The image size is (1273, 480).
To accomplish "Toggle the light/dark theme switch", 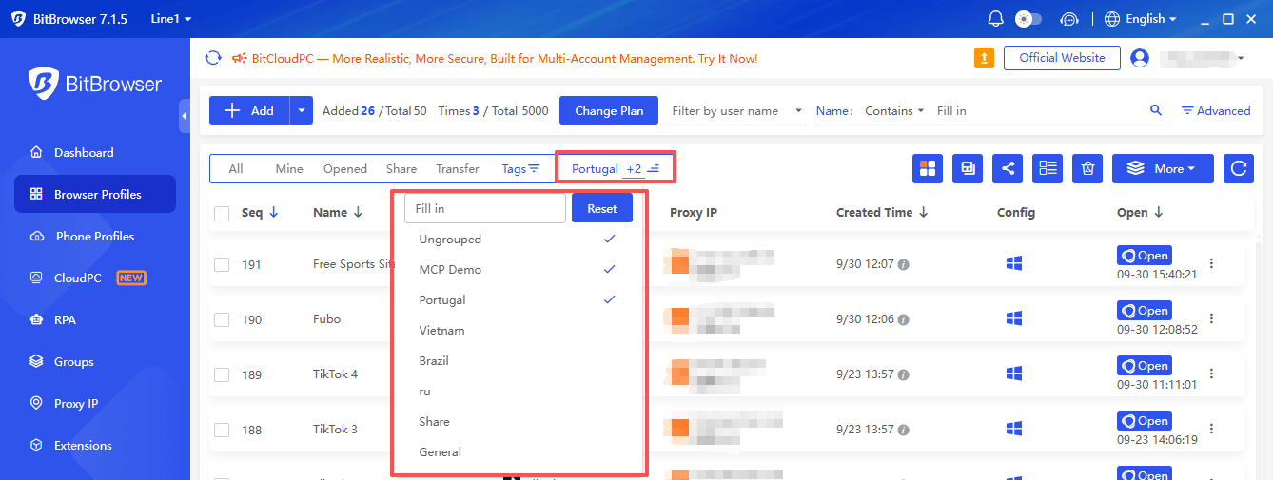I will point(1028,19).
